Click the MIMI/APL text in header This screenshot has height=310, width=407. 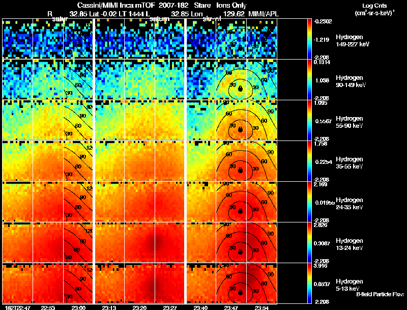[x=264, y=14]
